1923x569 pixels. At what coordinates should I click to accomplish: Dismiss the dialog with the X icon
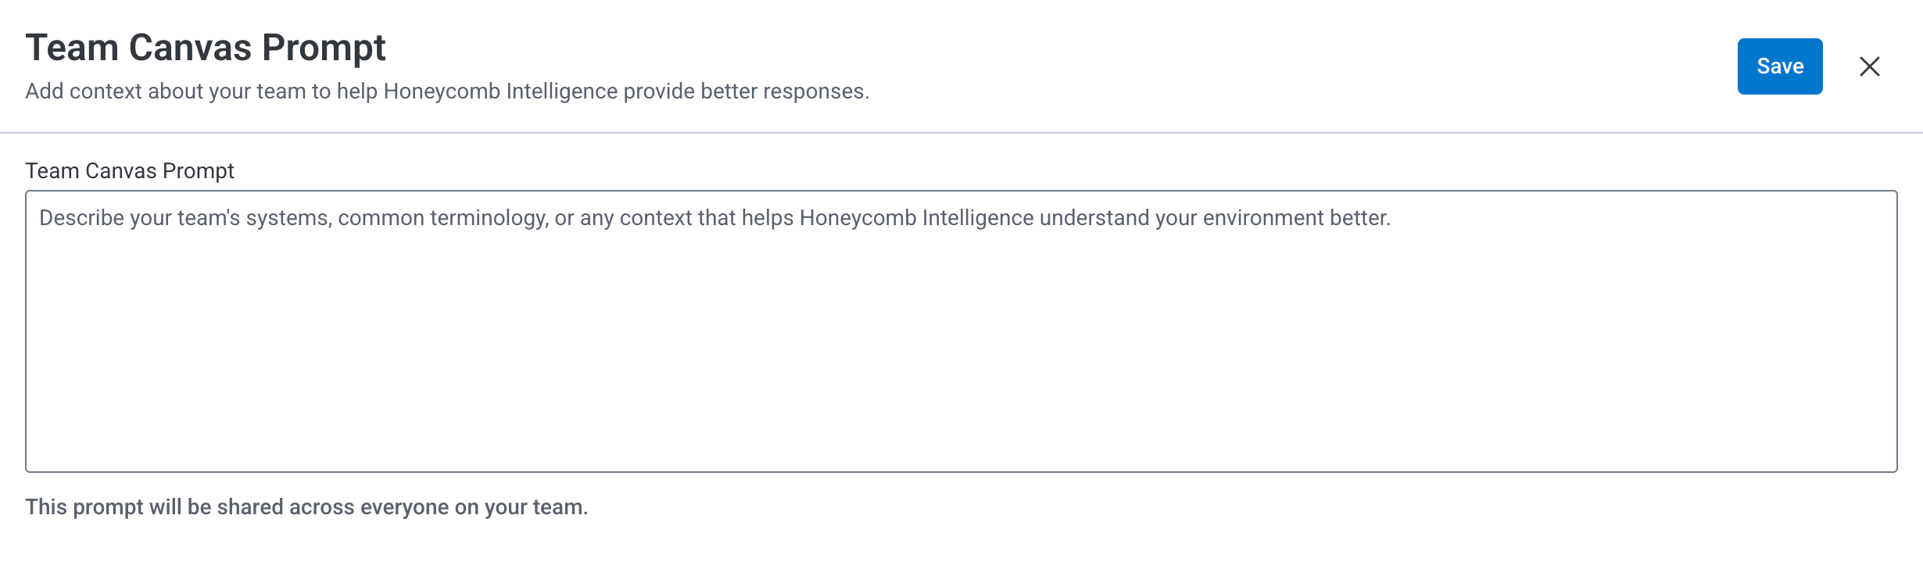[x=1869, y=66]
